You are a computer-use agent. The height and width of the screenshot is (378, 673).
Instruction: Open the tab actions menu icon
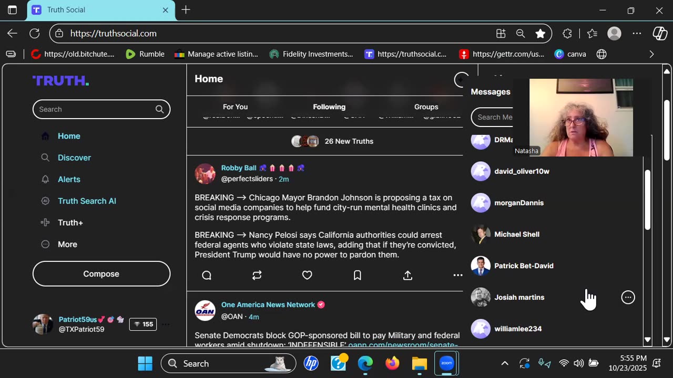coord(12,10)
